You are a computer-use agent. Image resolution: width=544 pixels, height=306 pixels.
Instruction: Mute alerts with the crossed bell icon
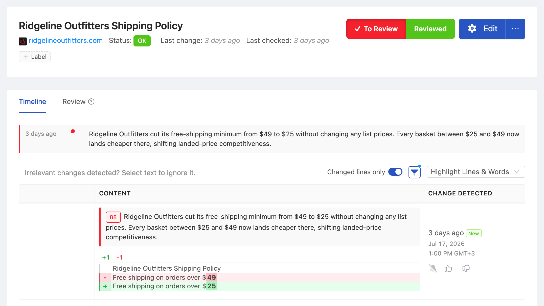point(433,268)
